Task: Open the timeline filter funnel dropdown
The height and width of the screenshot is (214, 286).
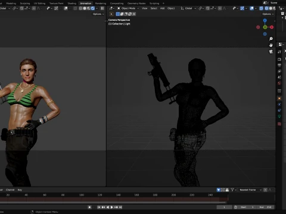Action: (x=233, y=190)
